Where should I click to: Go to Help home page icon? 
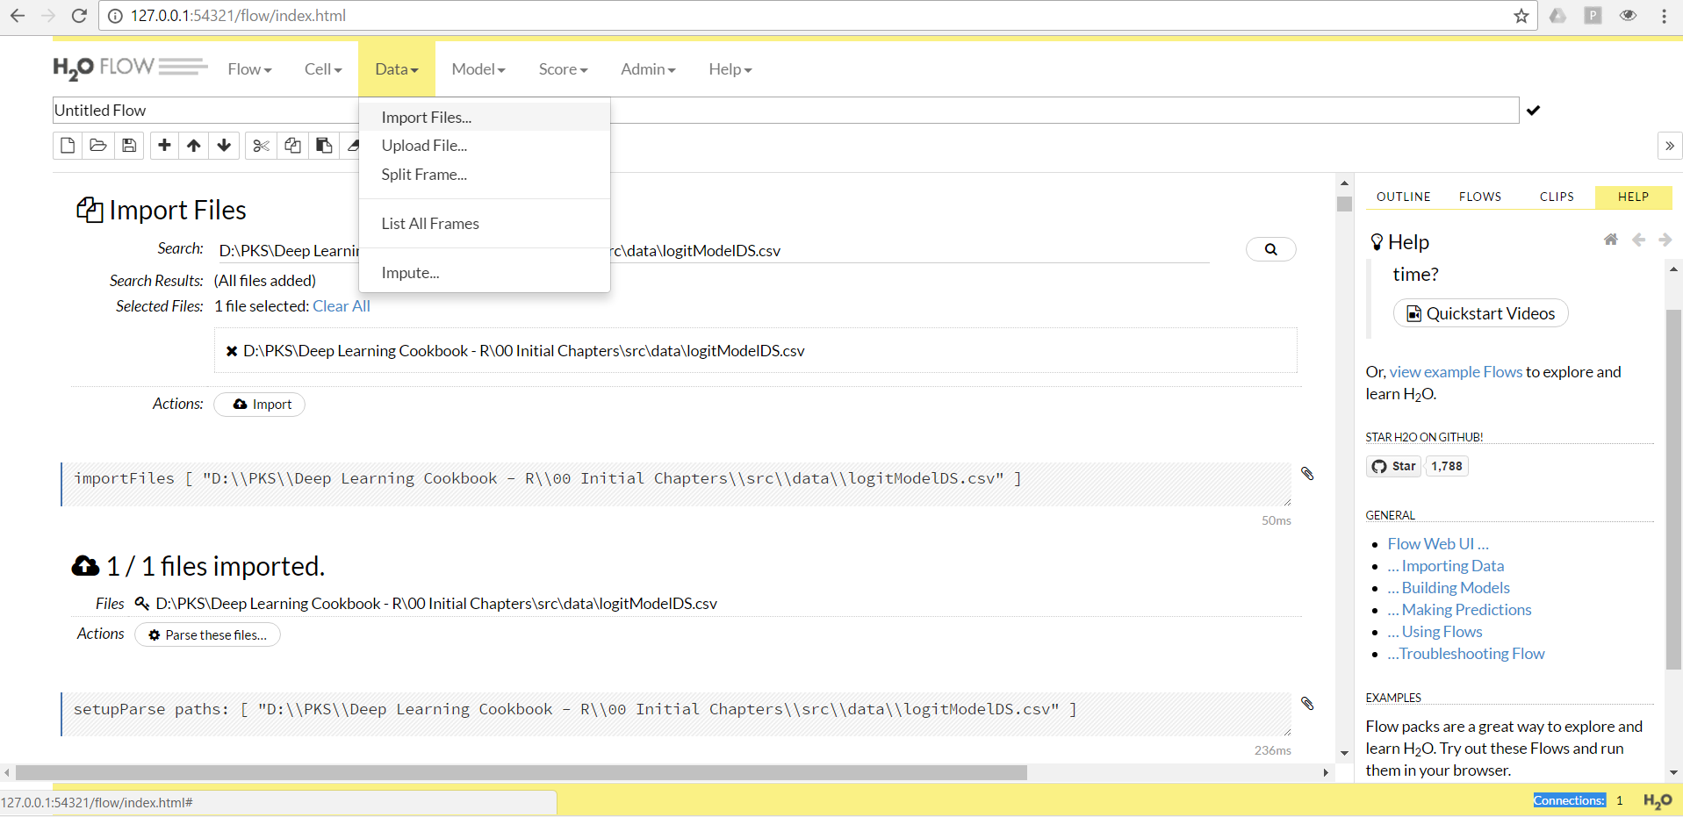click(1611, 240)
